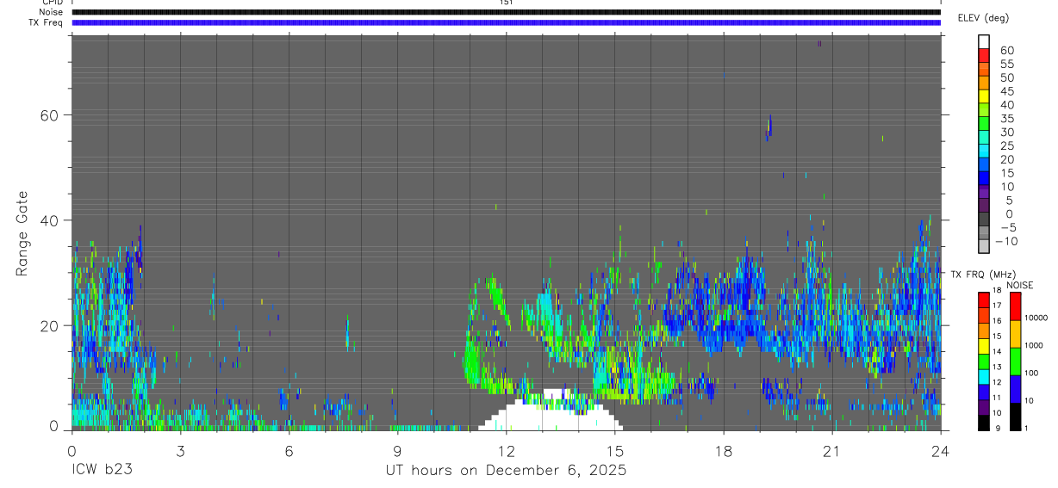This screenshot has height=488, width=1058.
Task: Click the white top segment of ELEV color bar
Action: 984,40
